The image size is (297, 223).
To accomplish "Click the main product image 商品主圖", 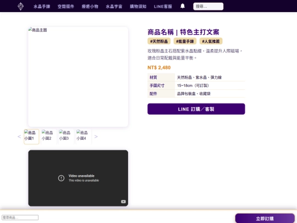I will coord(78,77).
